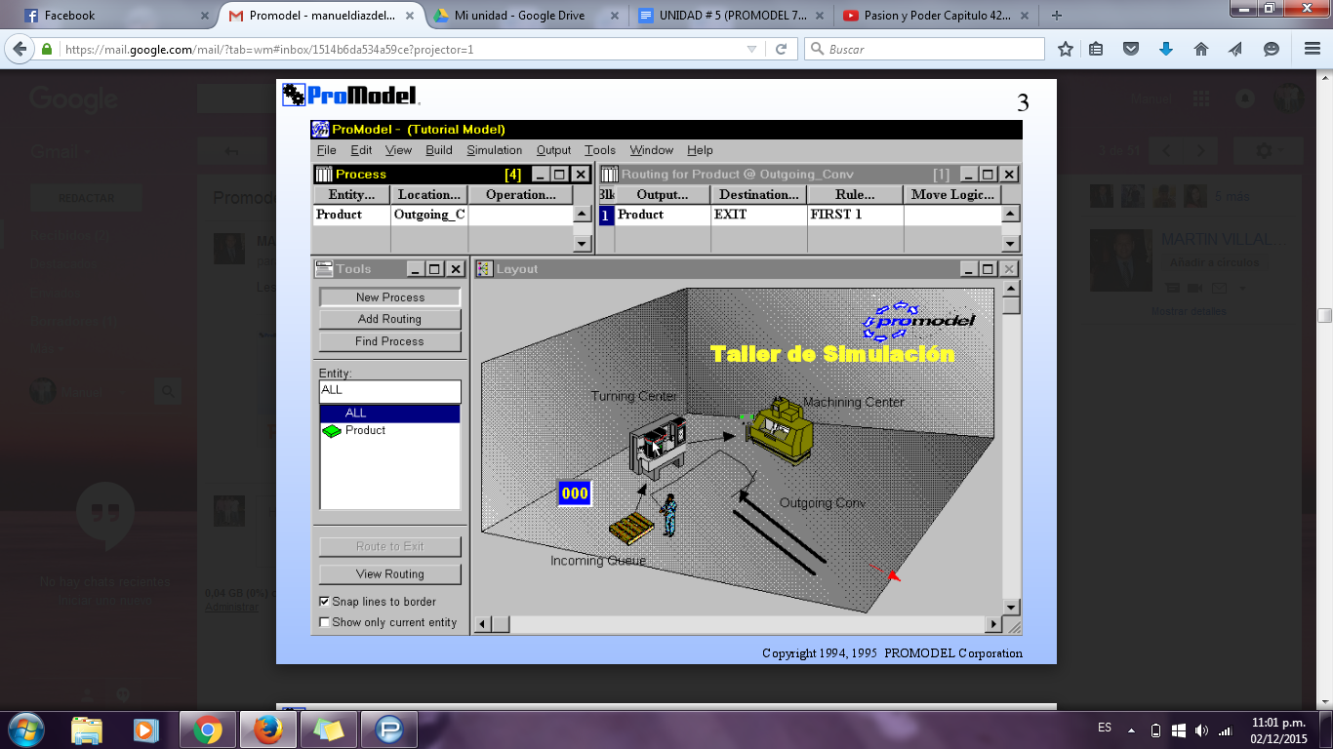1333x749 pixels.
Task: Switch to UNIDAD # 5 PROMODEL tab
Action: click(731, 16)
